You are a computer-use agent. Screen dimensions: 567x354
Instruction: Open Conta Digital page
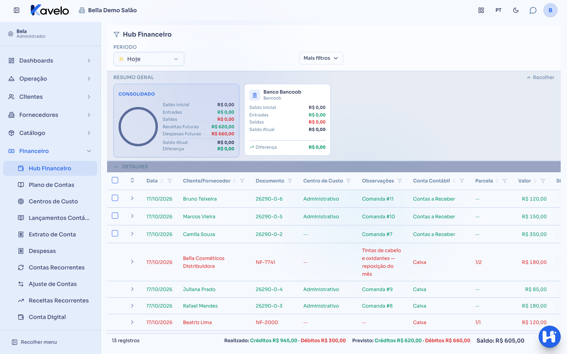[x=50, y=317]
